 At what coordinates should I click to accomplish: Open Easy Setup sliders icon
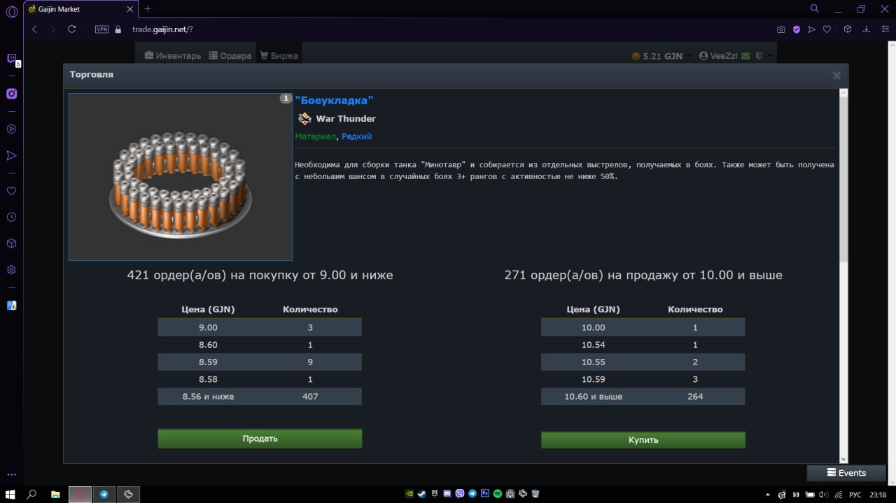885,29
